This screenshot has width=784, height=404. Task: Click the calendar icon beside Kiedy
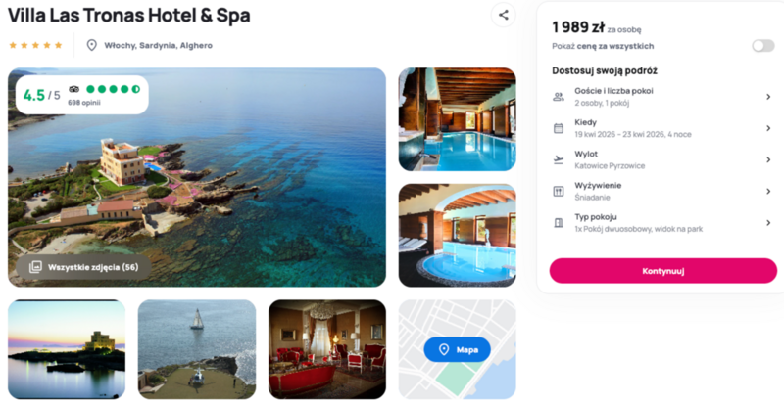(559, 128)
